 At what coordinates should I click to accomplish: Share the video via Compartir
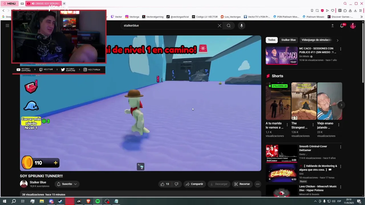pyautogui.click(x=194, y=184)
